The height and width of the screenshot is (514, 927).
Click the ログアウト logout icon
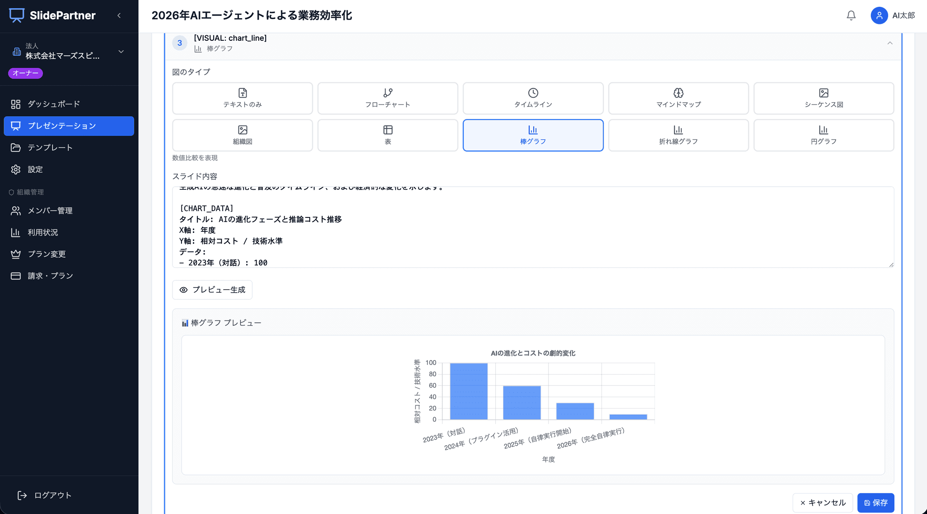coord(22,495)
